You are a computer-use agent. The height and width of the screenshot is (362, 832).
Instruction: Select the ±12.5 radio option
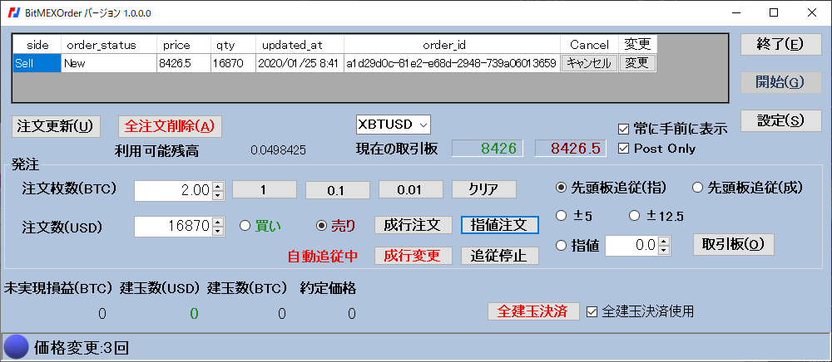pos(634,215)
